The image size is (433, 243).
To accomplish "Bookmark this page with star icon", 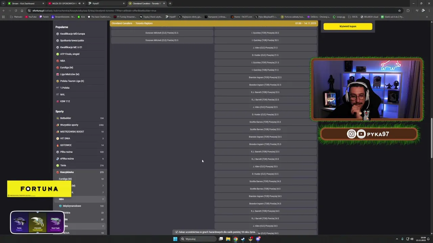I will click(400, 10).
